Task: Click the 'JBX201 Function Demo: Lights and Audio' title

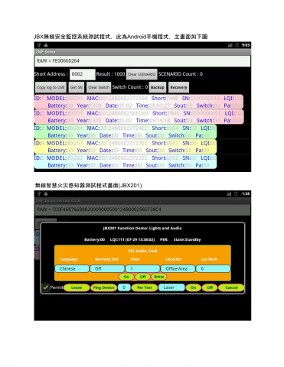Action: (x=142, y=228)
